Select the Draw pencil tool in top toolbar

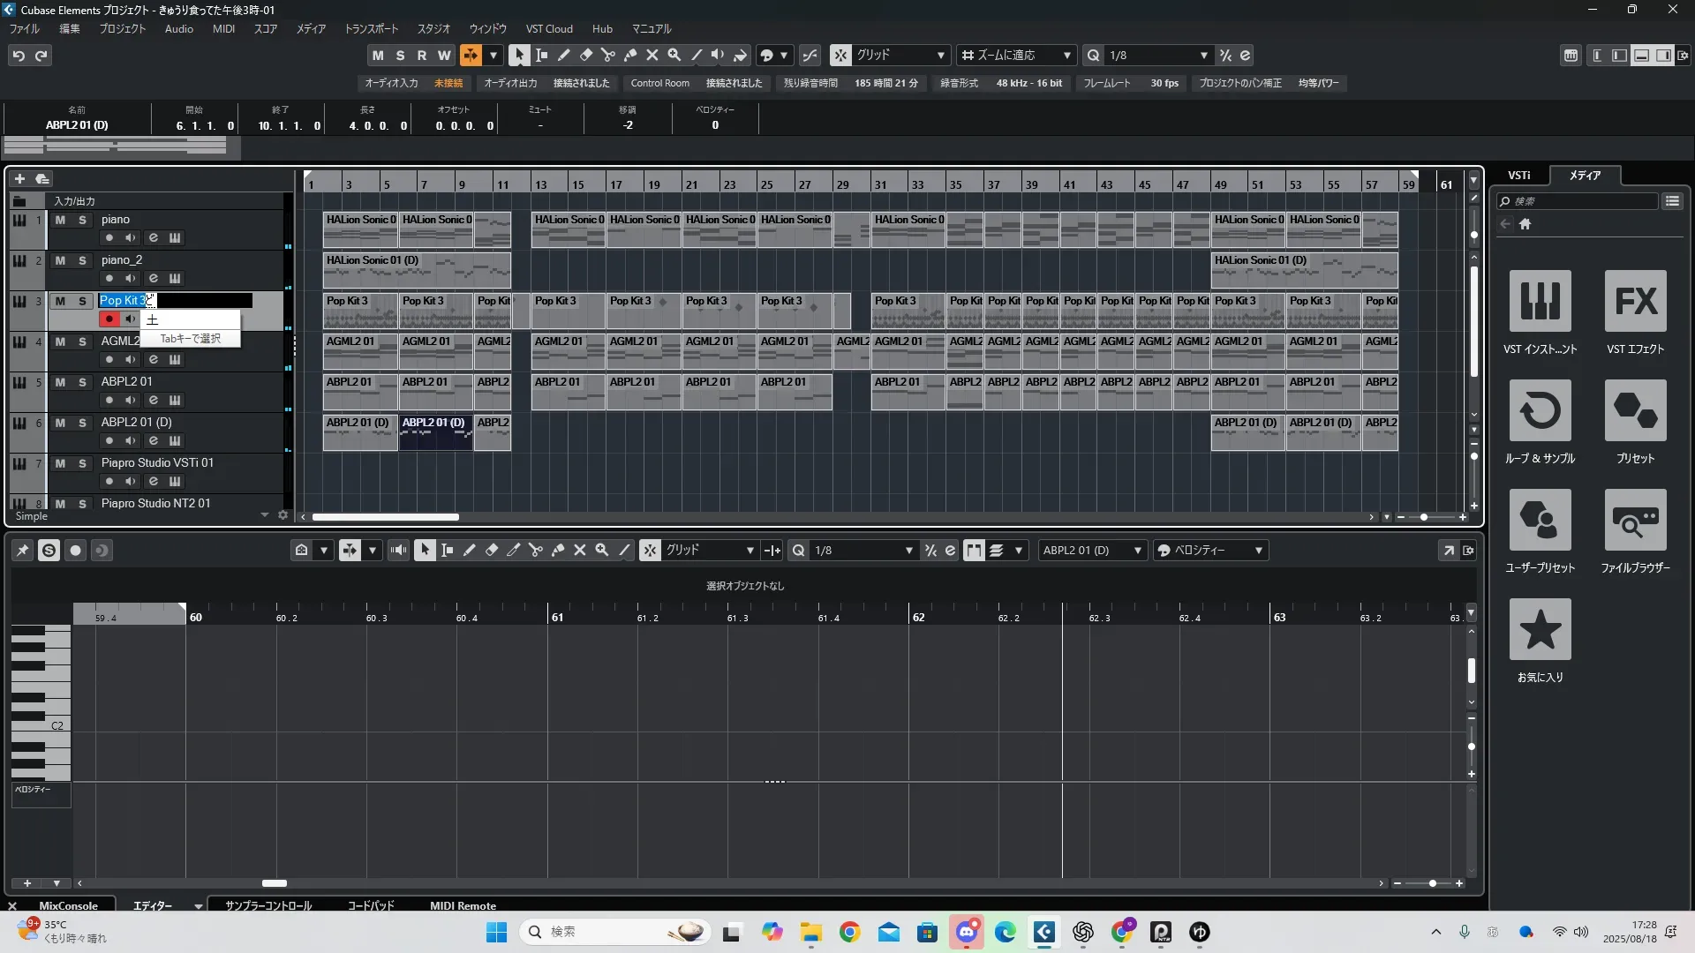point(564,55)
